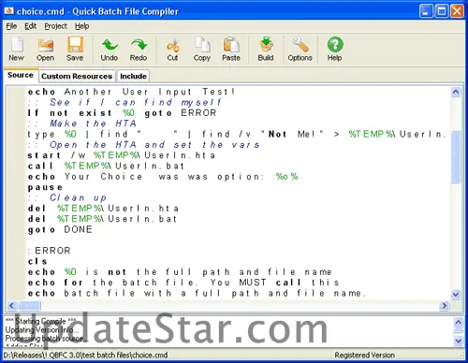The width and height of the screenshot is (468, 363).
Task: Click the line starting with 'type %0 | find'
Action: (237, 135)
